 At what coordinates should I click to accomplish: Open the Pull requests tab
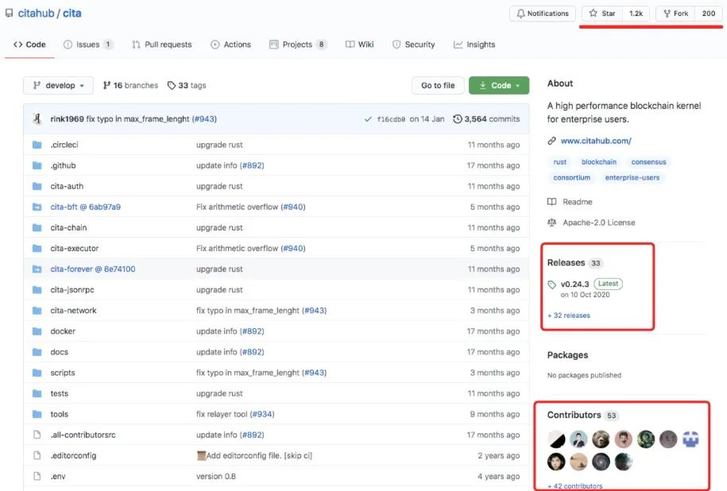coord(161,44)
